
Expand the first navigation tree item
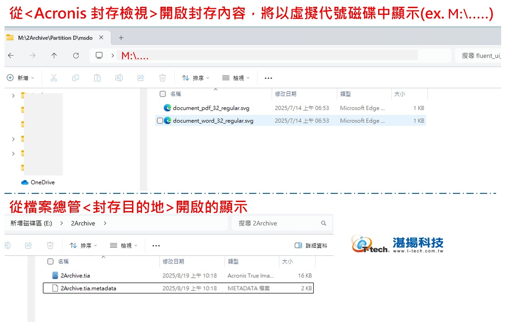click(13, 96)
